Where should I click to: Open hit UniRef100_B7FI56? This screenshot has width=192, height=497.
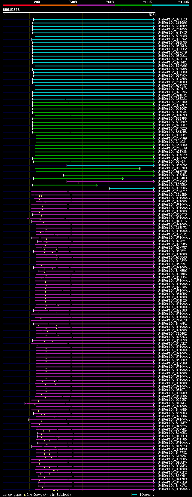click(172, 92)
